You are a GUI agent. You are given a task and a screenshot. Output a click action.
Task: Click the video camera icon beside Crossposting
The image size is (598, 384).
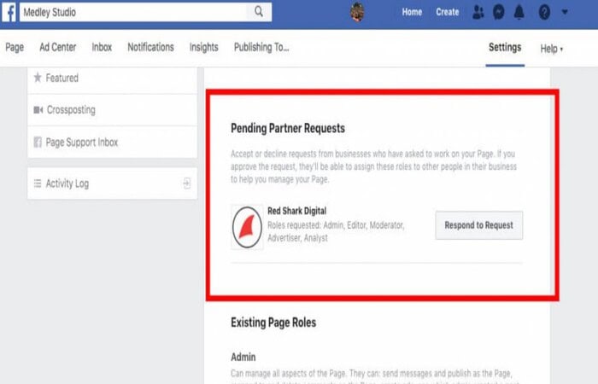(38, 110)
